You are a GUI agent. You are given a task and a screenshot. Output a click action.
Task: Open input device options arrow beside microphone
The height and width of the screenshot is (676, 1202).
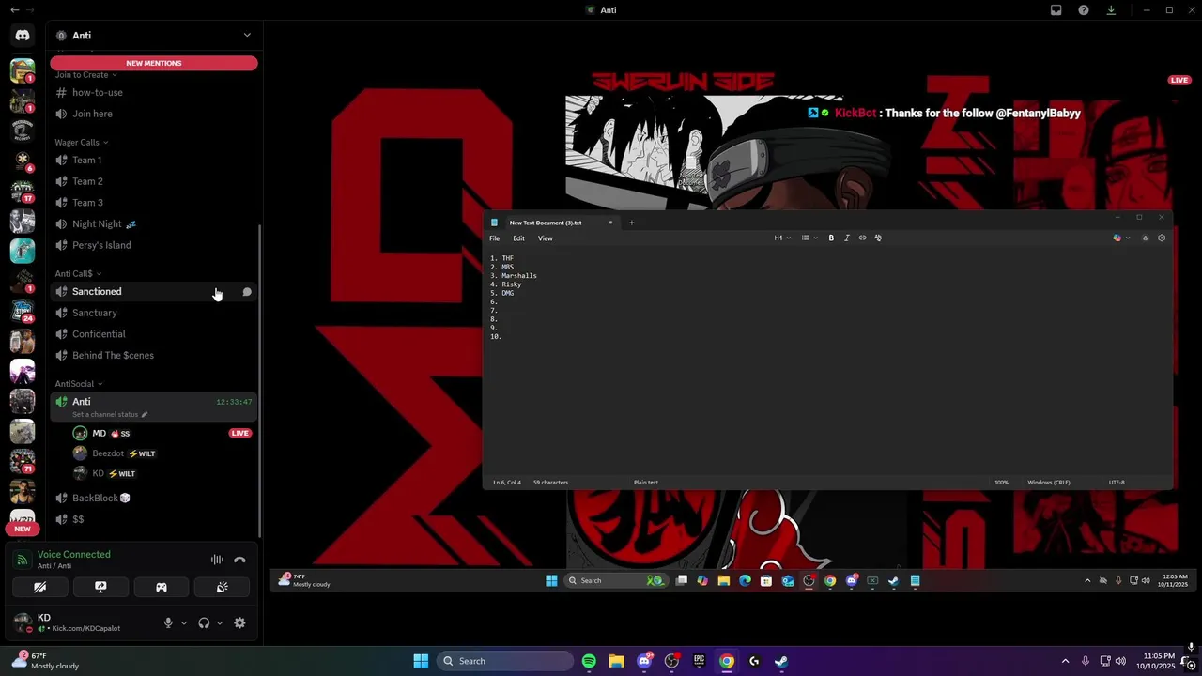(x=183, y=622)
